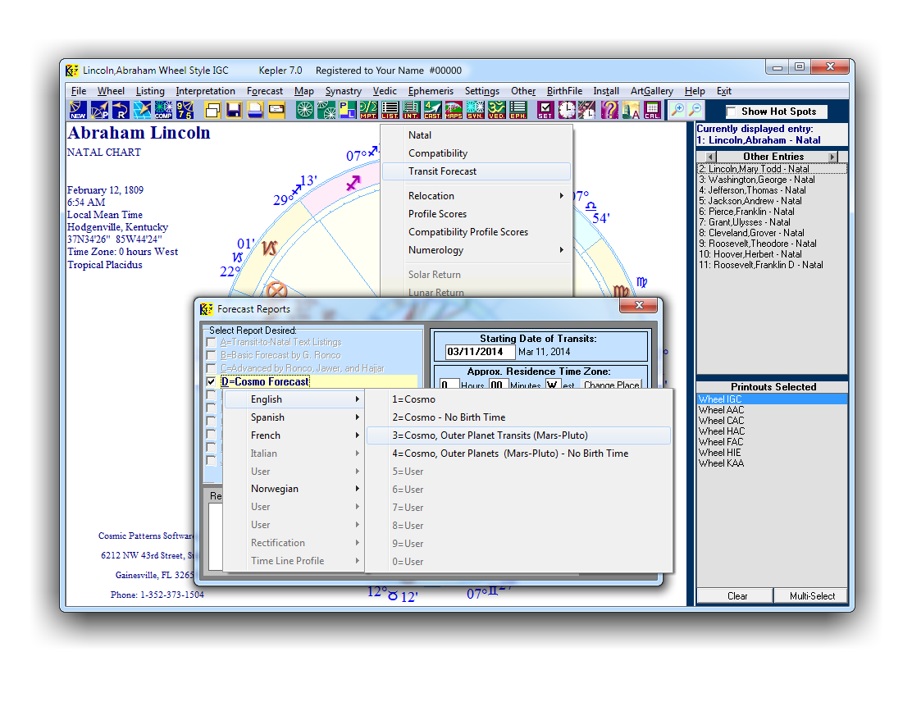Choose Compatibility Profile Scores menu item
Screen dimensions: 912x702
[477, 231]
